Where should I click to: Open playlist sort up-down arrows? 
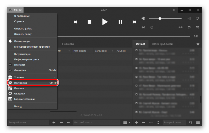[x=158, y=123]
